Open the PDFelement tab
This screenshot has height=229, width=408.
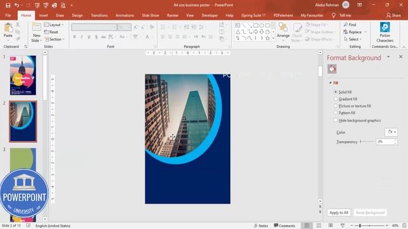coord(283,15)
